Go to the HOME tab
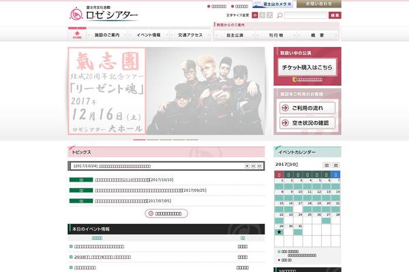 [x=77, y=35]
